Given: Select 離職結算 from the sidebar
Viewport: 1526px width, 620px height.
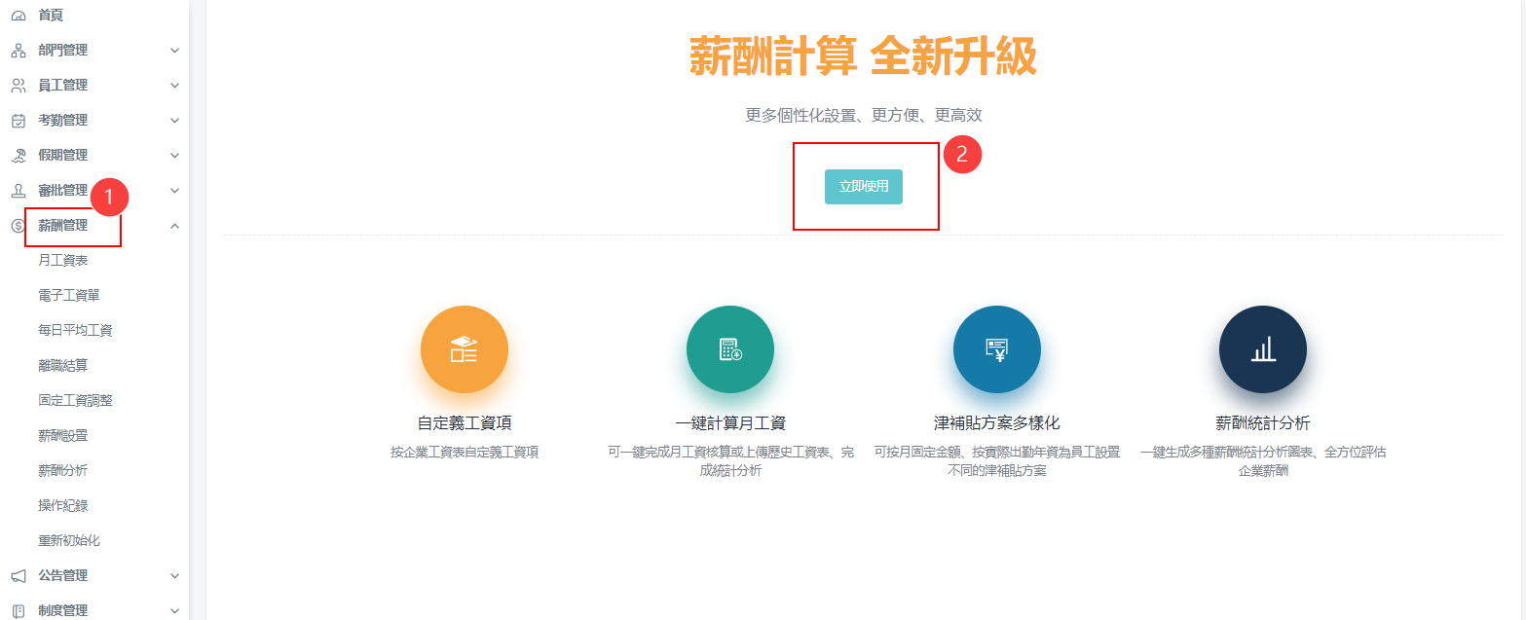Looking at the screenshot, I should (63, 366).
